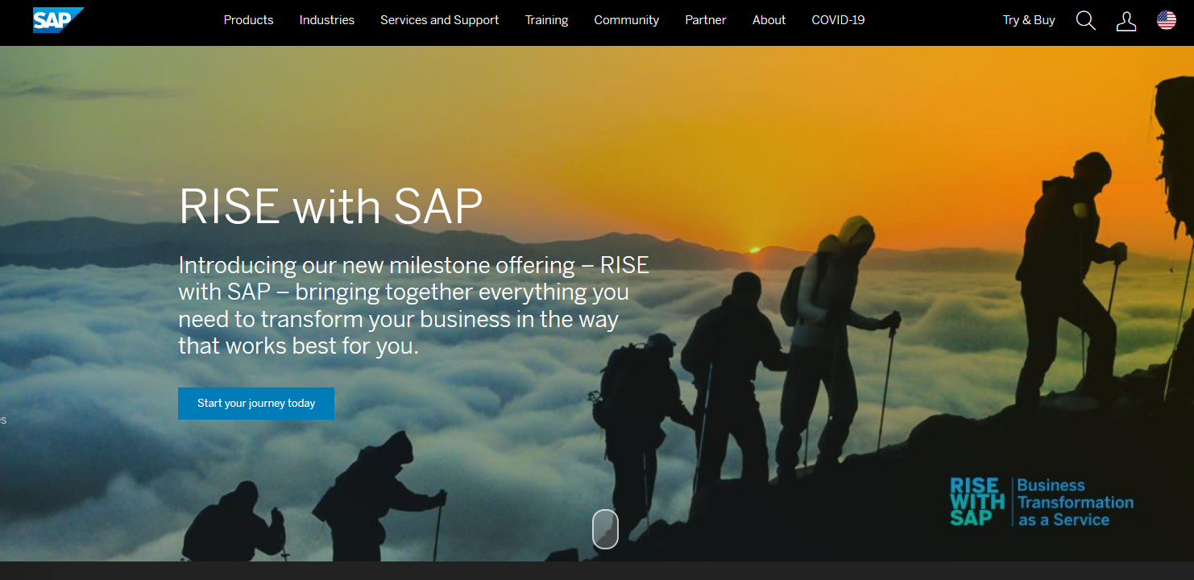Open the Partner menu
This screenshot has width=1194, height=580.
706,20
